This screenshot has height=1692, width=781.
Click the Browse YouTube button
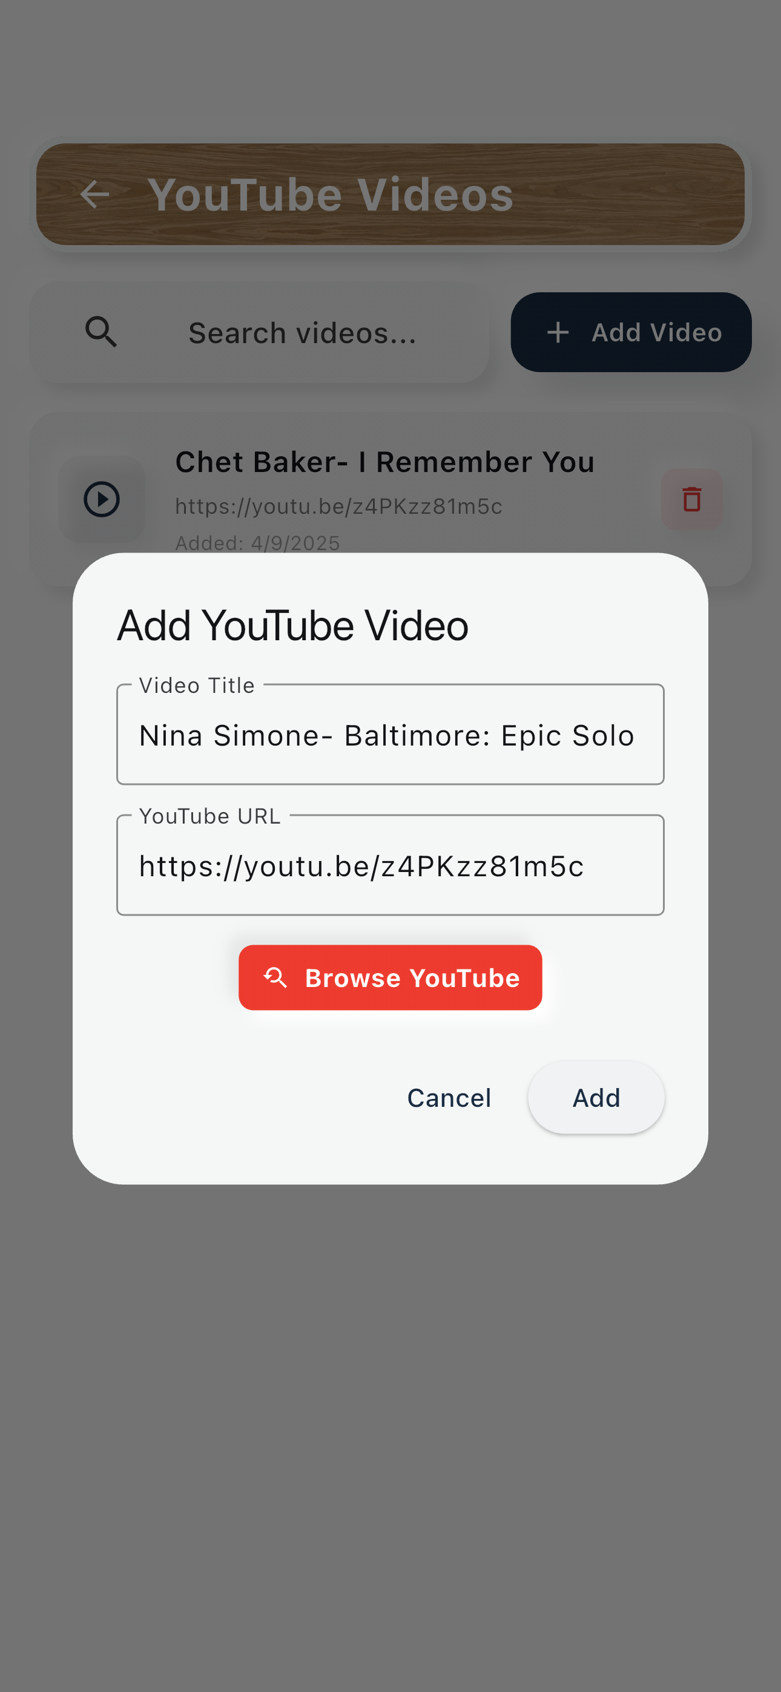pos(390,977)
